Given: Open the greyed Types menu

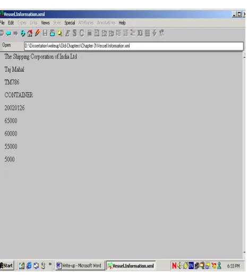Looking at the screenshot, I should pos(22,23).
